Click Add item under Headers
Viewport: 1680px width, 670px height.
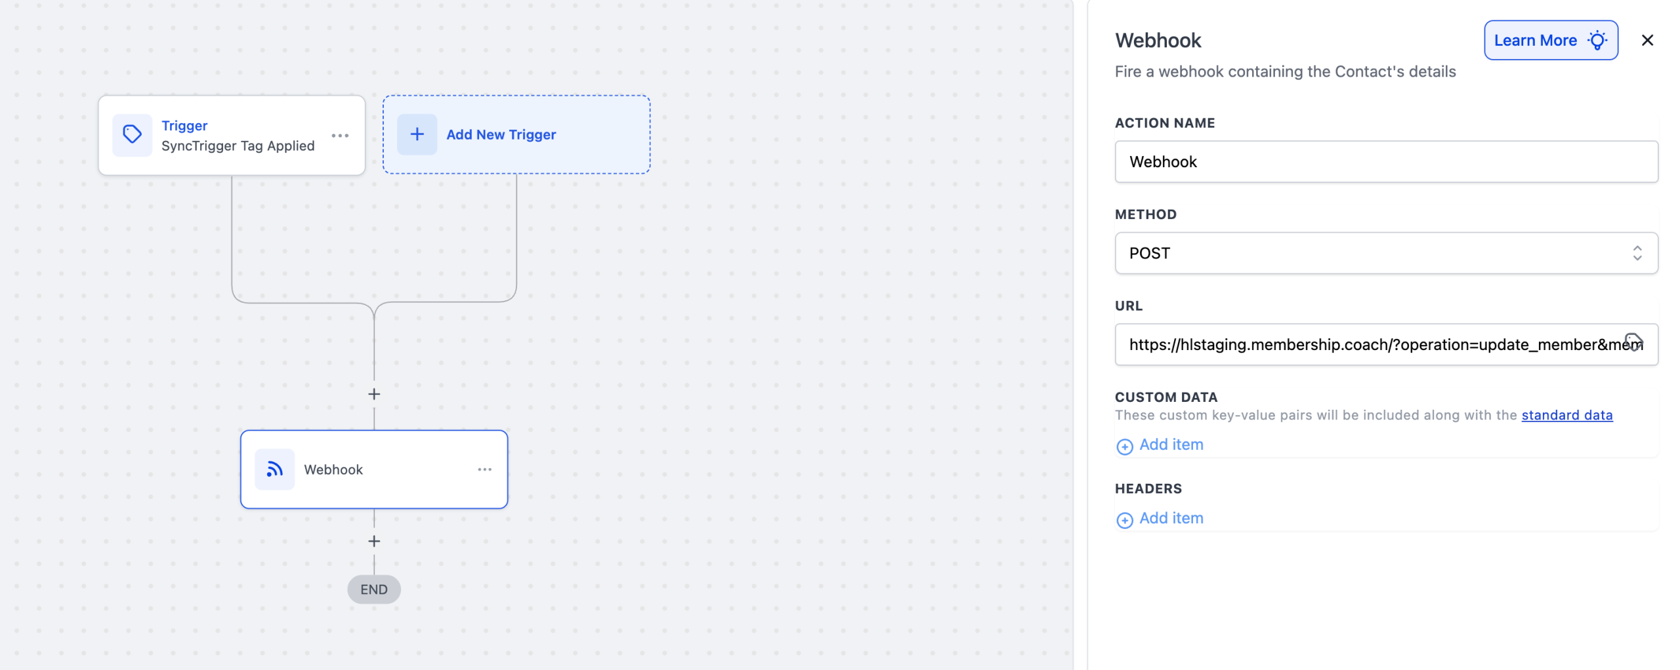tap(1171, 518)
